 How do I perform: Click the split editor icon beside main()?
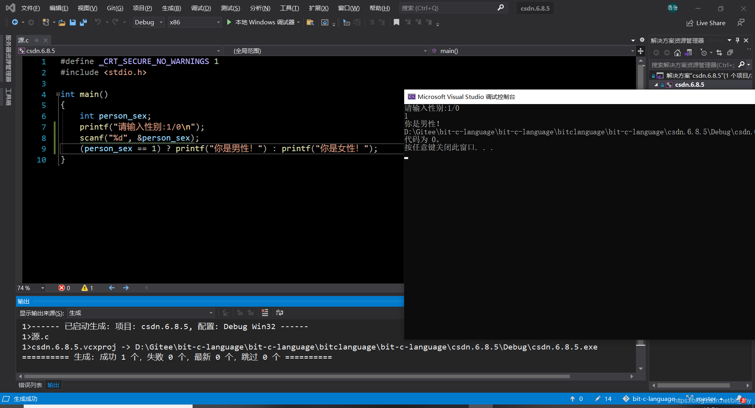pyautogui.click(x=641, y=51)
